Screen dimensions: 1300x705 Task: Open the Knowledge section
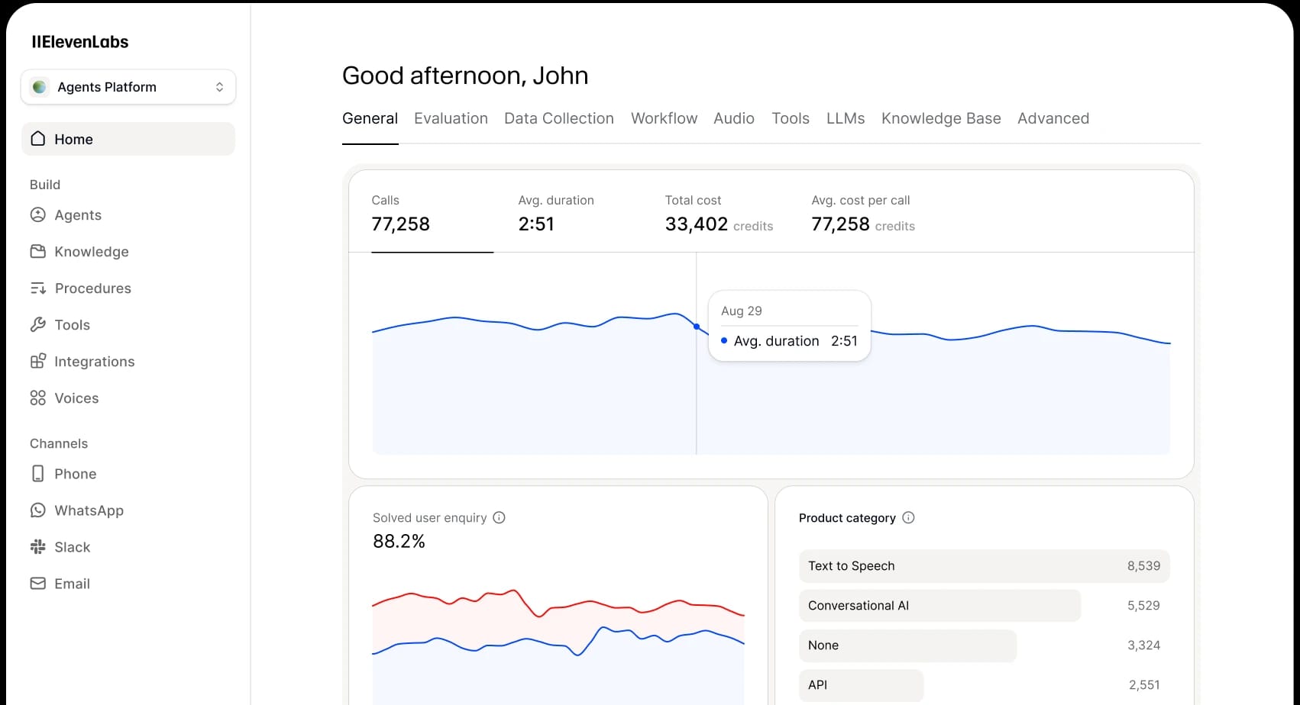pyautogui.click(x=38, y=251)
